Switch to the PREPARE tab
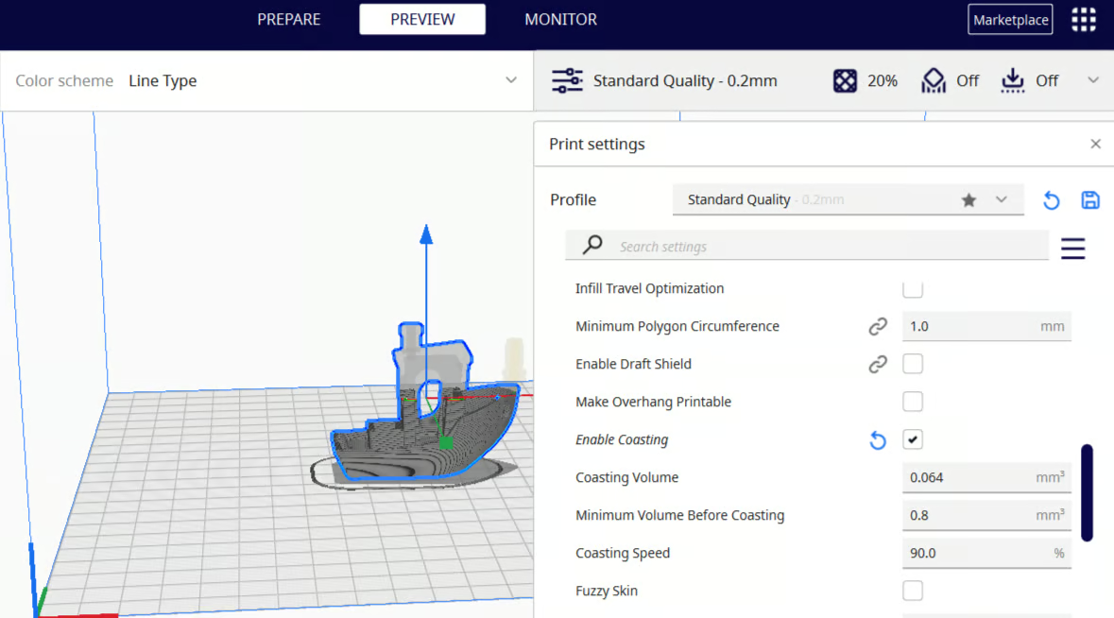Screen dimensions: 1114x618 coord(289,19)
